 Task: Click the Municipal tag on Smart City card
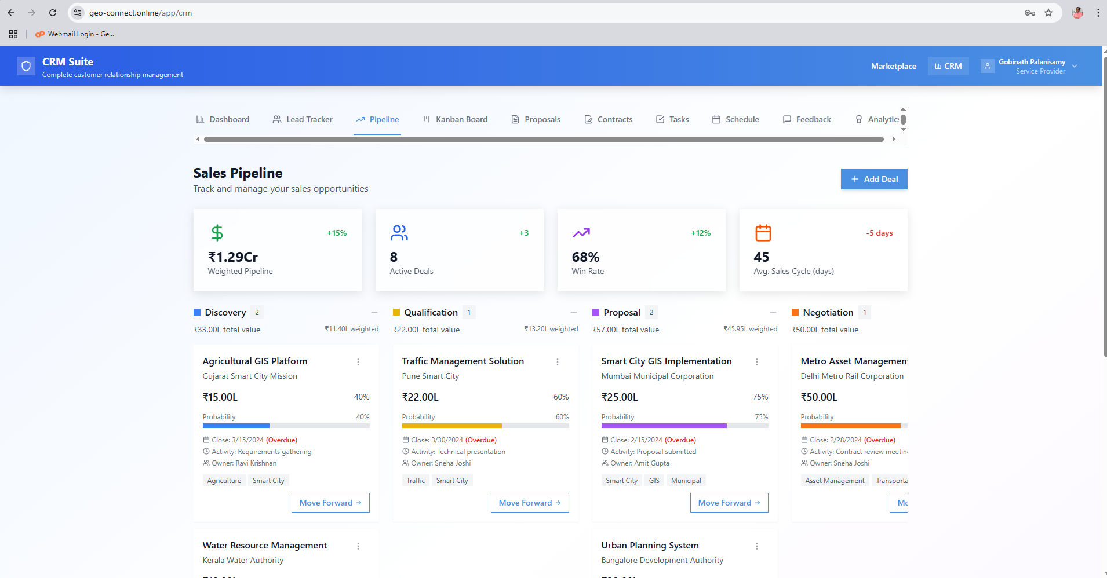coord(686,481)
